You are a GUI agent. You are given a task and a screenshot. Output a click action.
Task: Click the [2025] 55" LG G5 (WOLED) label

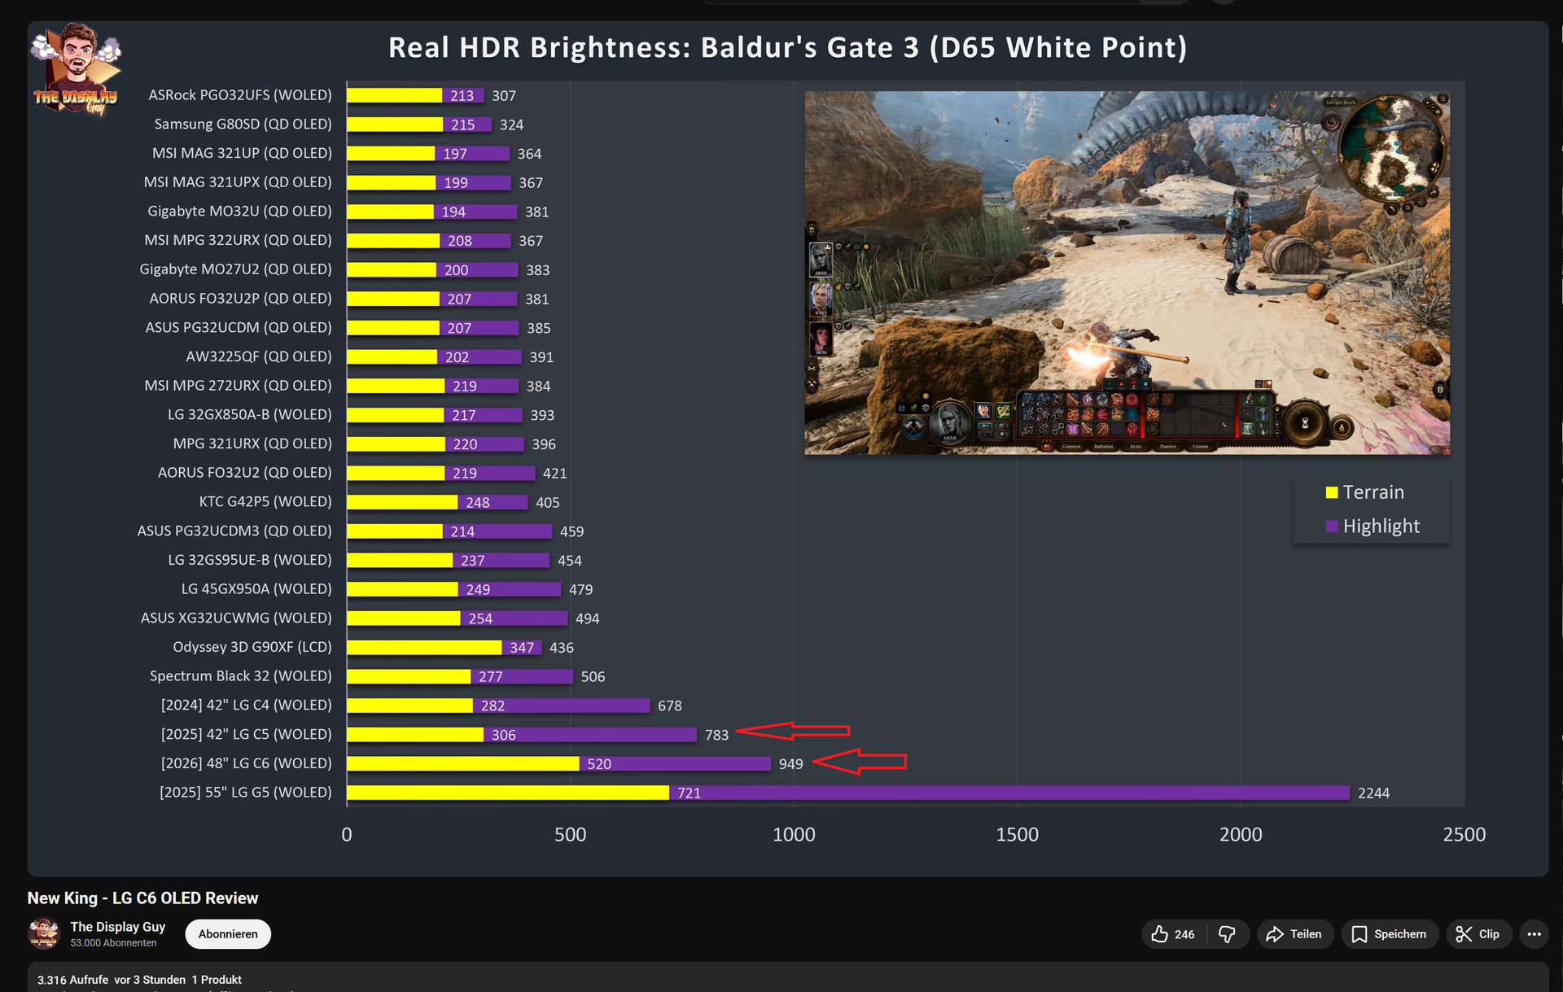pos(246,793)
